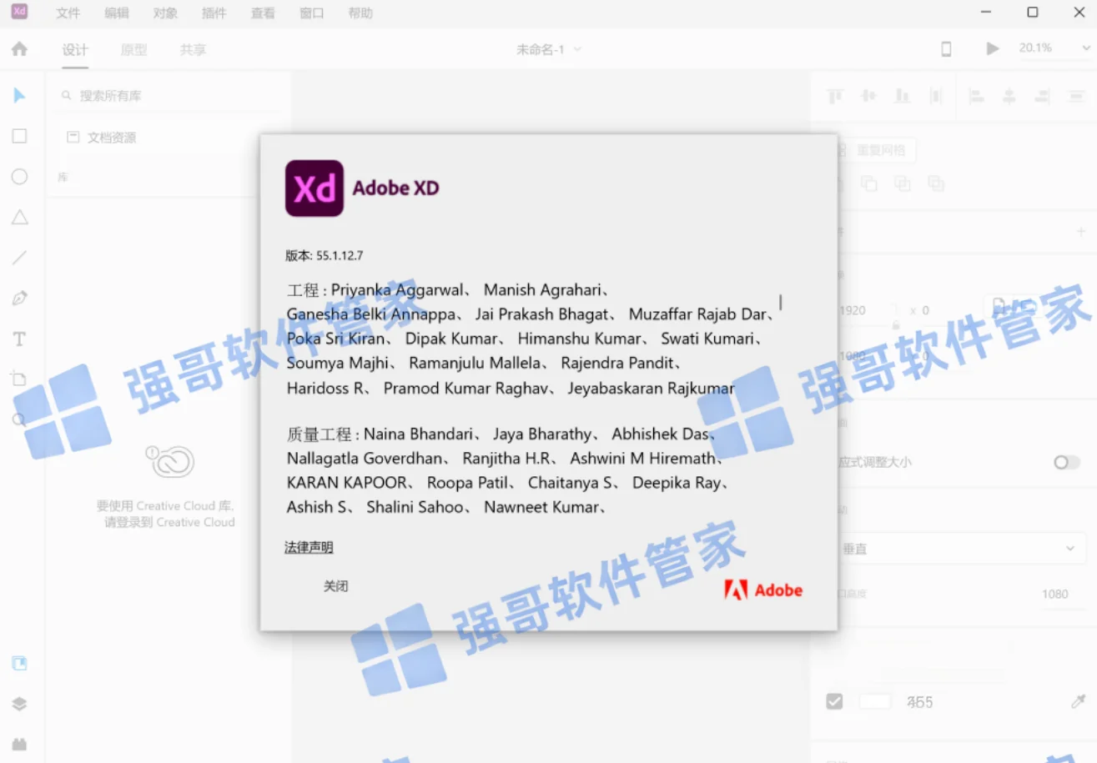
Task: Click the Align Center horizontally icon
Action: click(x=1009, y=96)
